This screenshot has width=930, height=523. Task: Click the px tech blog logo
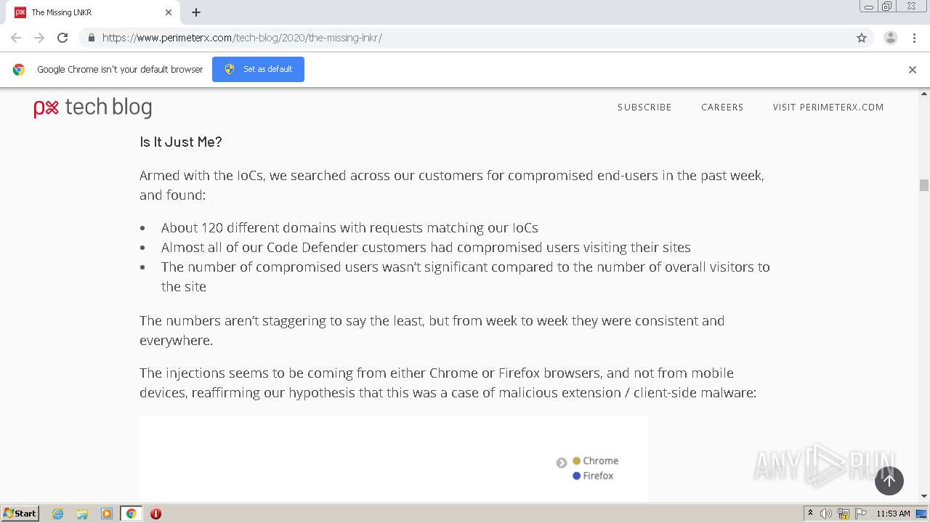(93, 108)
